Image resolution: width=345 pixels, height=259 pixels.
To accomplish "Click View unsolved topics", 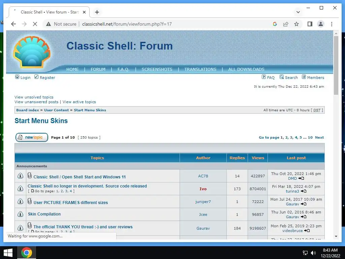I will click(34, 97).
